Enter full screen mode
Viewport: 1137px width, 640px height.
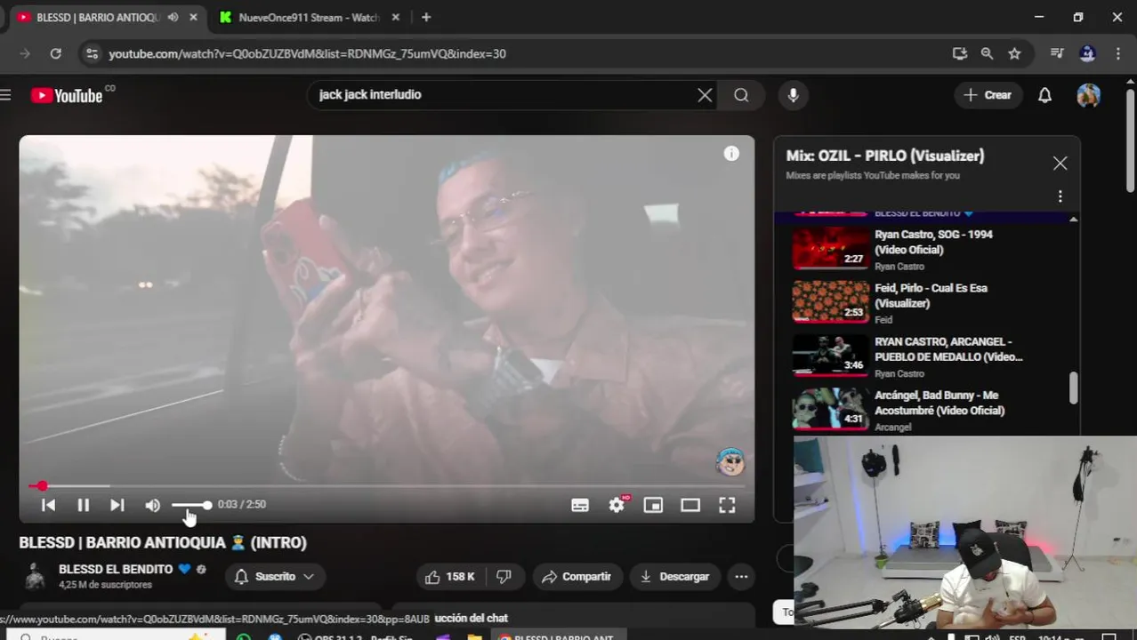pos(727,505)
